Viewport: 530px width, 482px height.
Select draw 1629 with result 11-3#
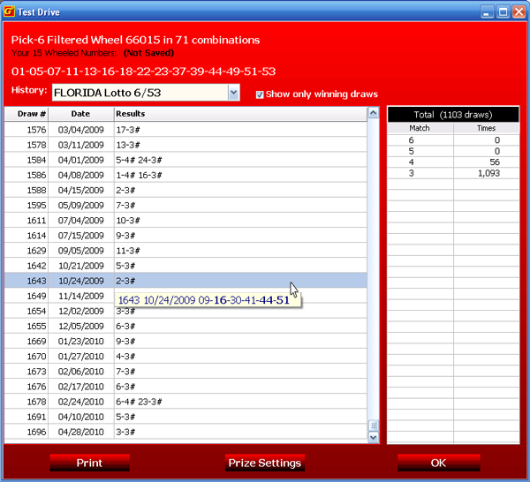click(x=185, y=251)
